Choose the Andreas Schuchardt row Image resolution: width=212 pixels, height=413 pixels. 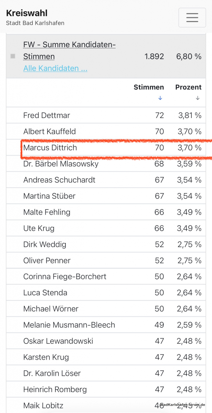pos(106,180)
